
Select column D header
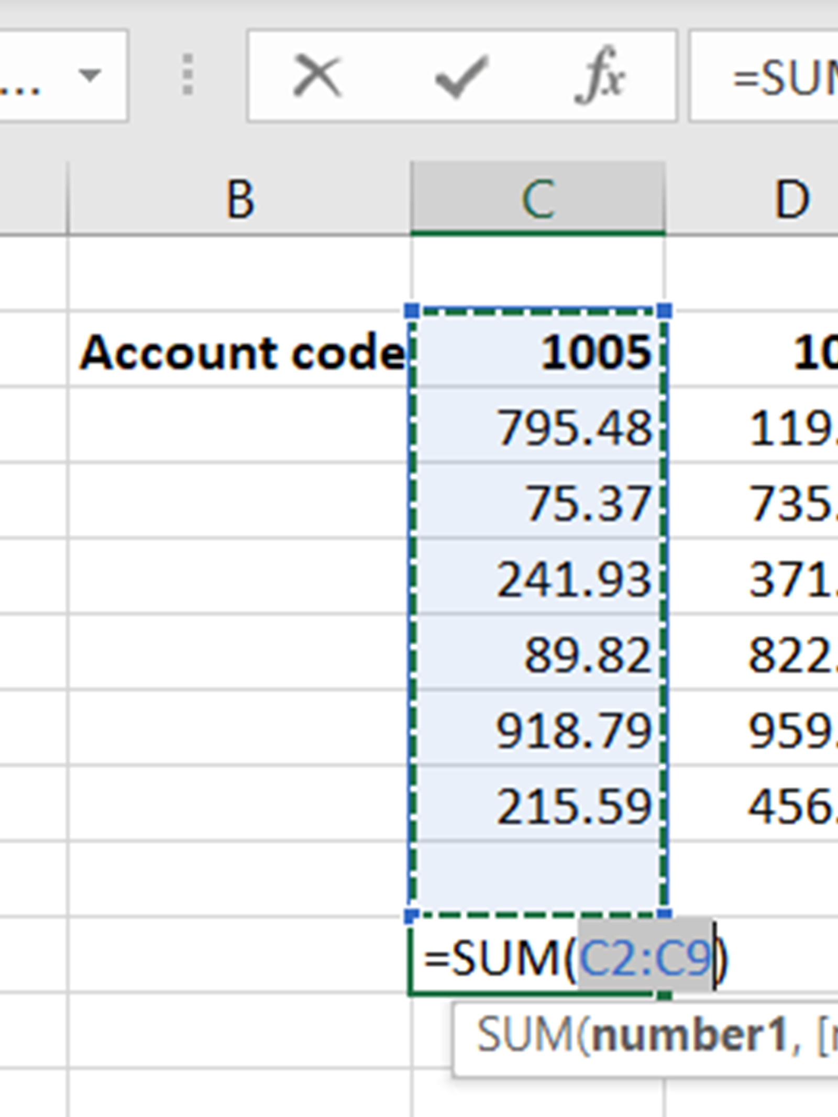(x=791, y=199)
